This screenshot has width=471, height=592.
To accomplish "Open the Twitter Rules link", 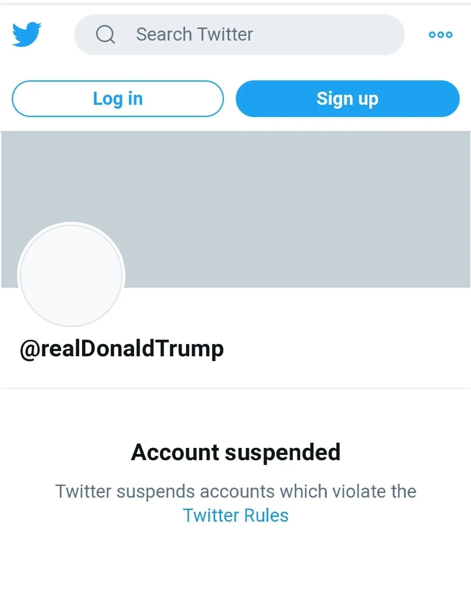I will [x=235, y=516].
